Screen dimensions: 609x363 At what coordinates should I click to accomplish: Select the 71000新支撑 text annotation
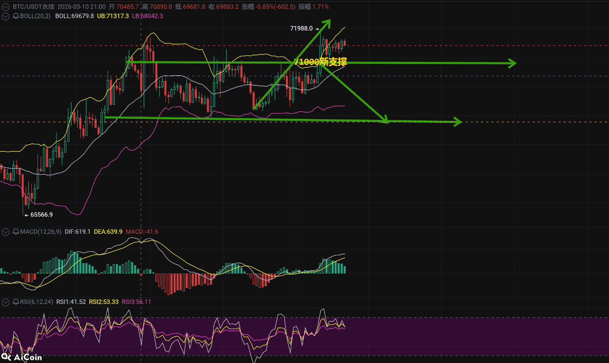point(321,62)
